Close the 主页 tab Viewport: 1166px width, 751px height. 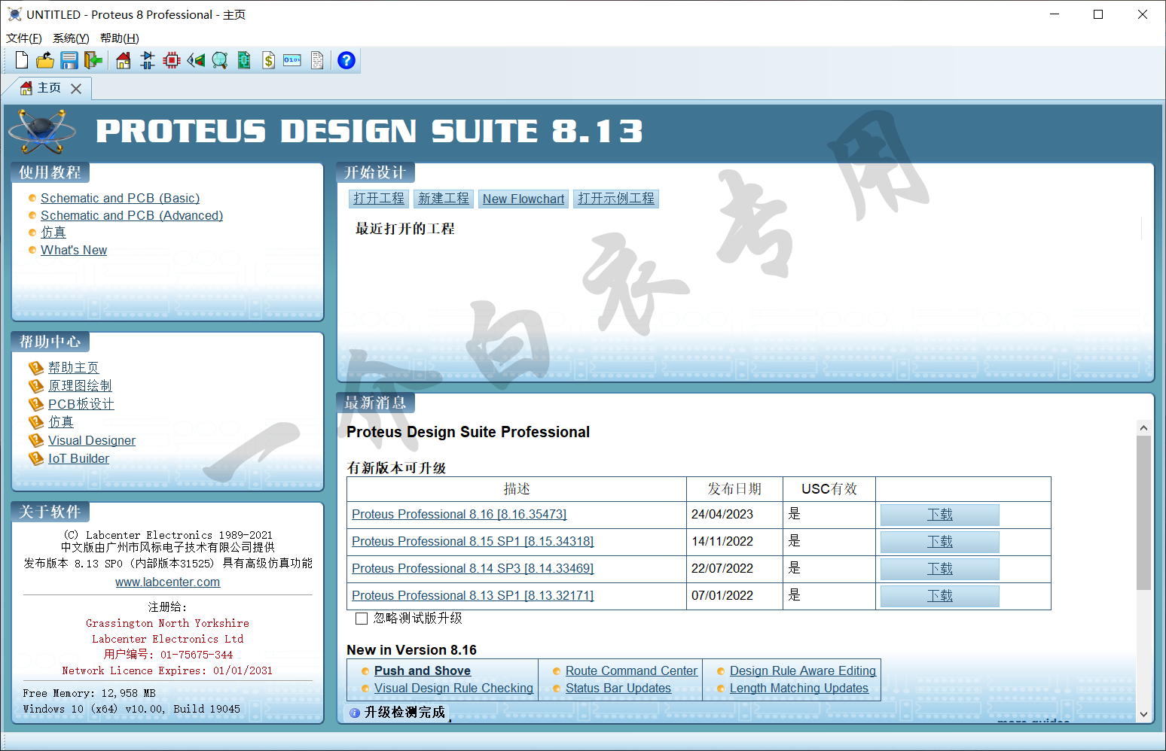tap(76, 89)
